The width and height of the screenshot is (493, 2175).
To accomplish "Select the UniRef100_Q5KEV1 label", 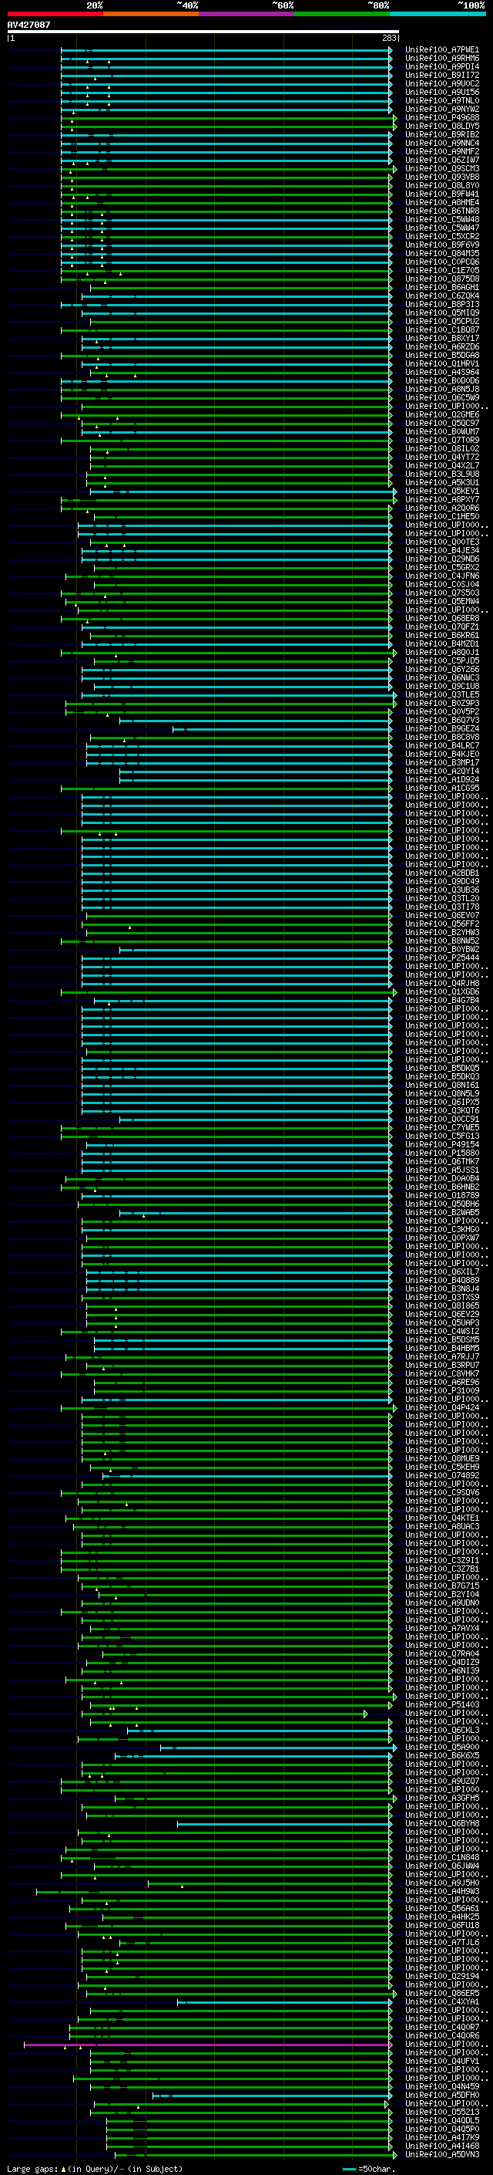I will [441, 491].
